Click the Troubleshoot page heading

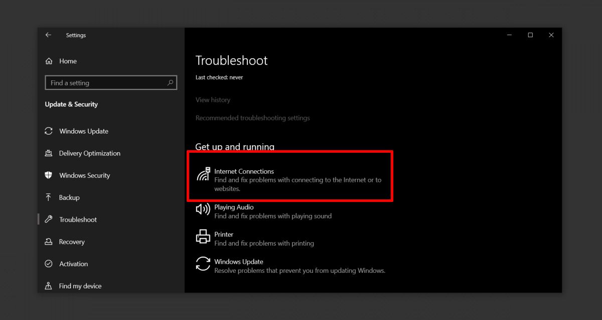(232, 61)
